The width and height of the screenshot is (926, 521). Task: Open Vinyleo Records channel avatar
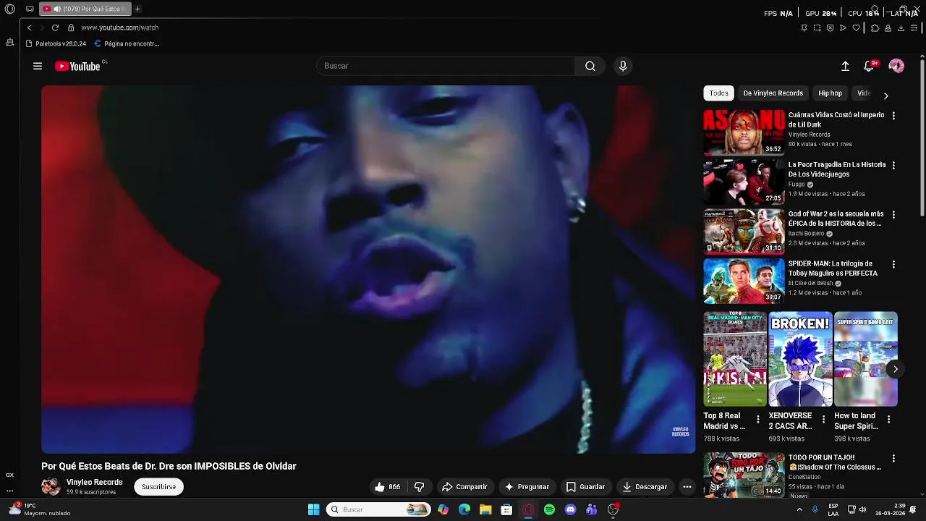pos(51,486)
